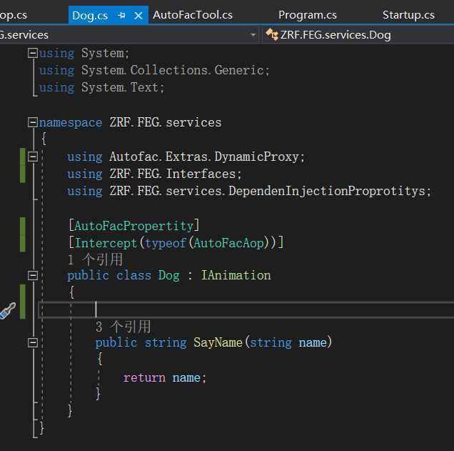Click the .services scope text in navigation bar
The height and width of the screenshot is (451, 454).
coord(24,35)
